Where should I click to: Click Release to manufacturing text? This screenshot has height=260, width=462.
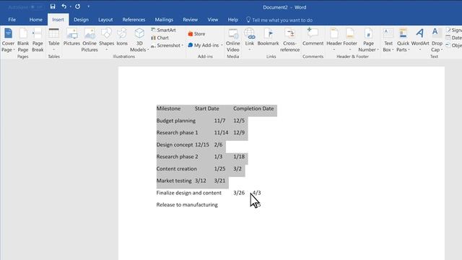tap(187, 204)
